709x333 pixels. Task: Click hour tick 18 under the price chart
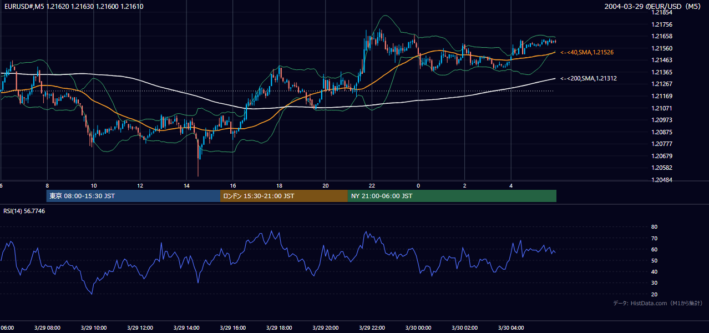click(280, 186)
